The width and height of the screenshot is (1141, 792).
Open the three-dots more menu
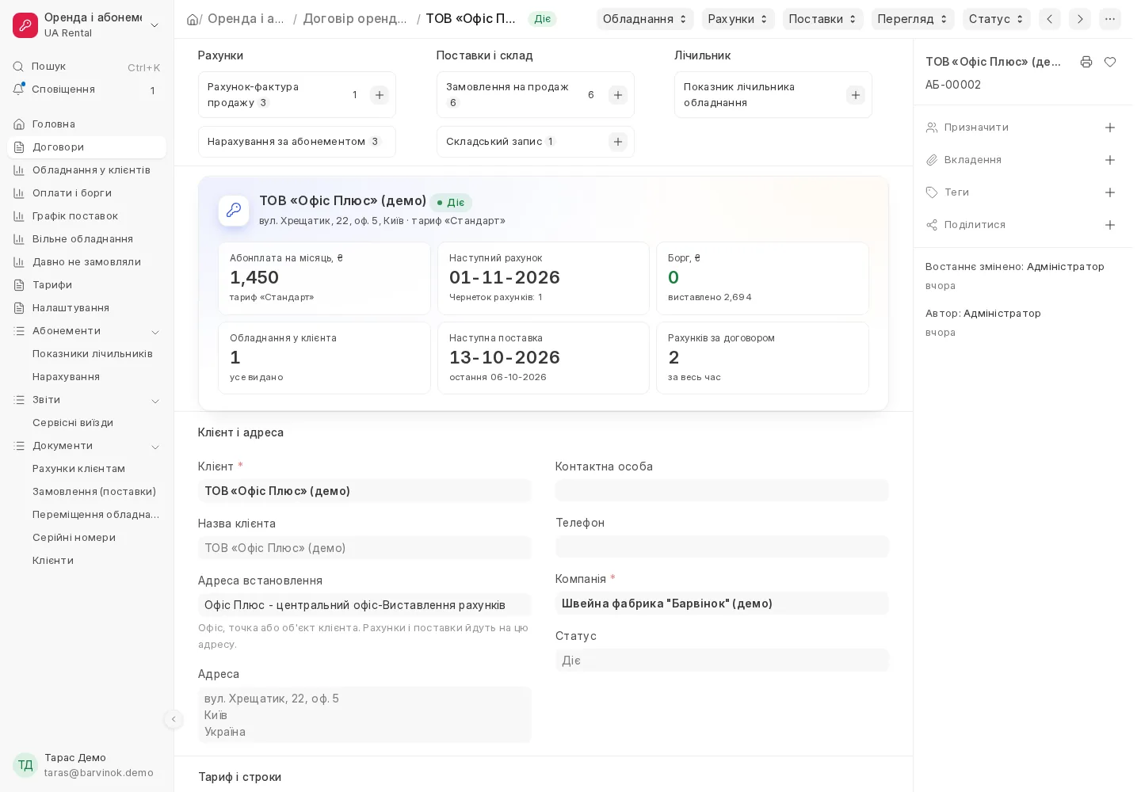[x=1110, y=19]
